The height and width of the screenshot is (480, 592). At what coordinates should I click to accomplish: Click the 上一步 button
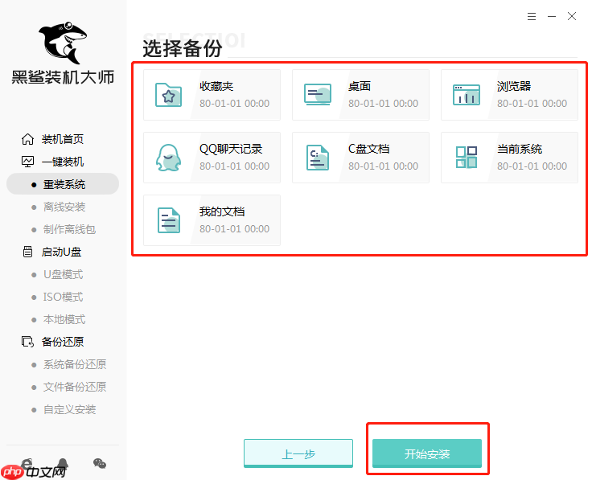click(298, 453)
